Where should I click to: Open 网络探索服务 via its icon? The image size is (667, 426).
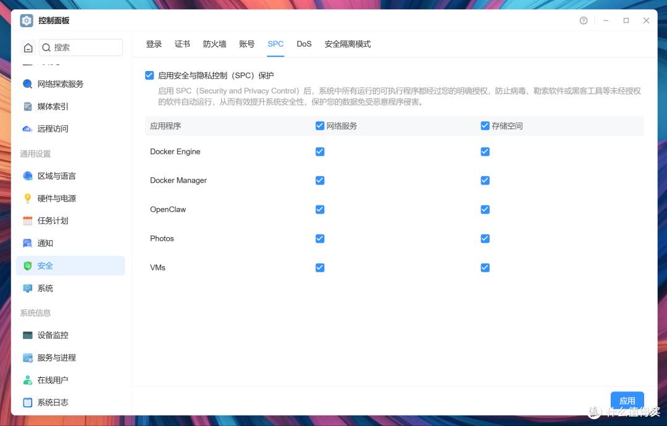pyautogui.click(x=28, y=84)
